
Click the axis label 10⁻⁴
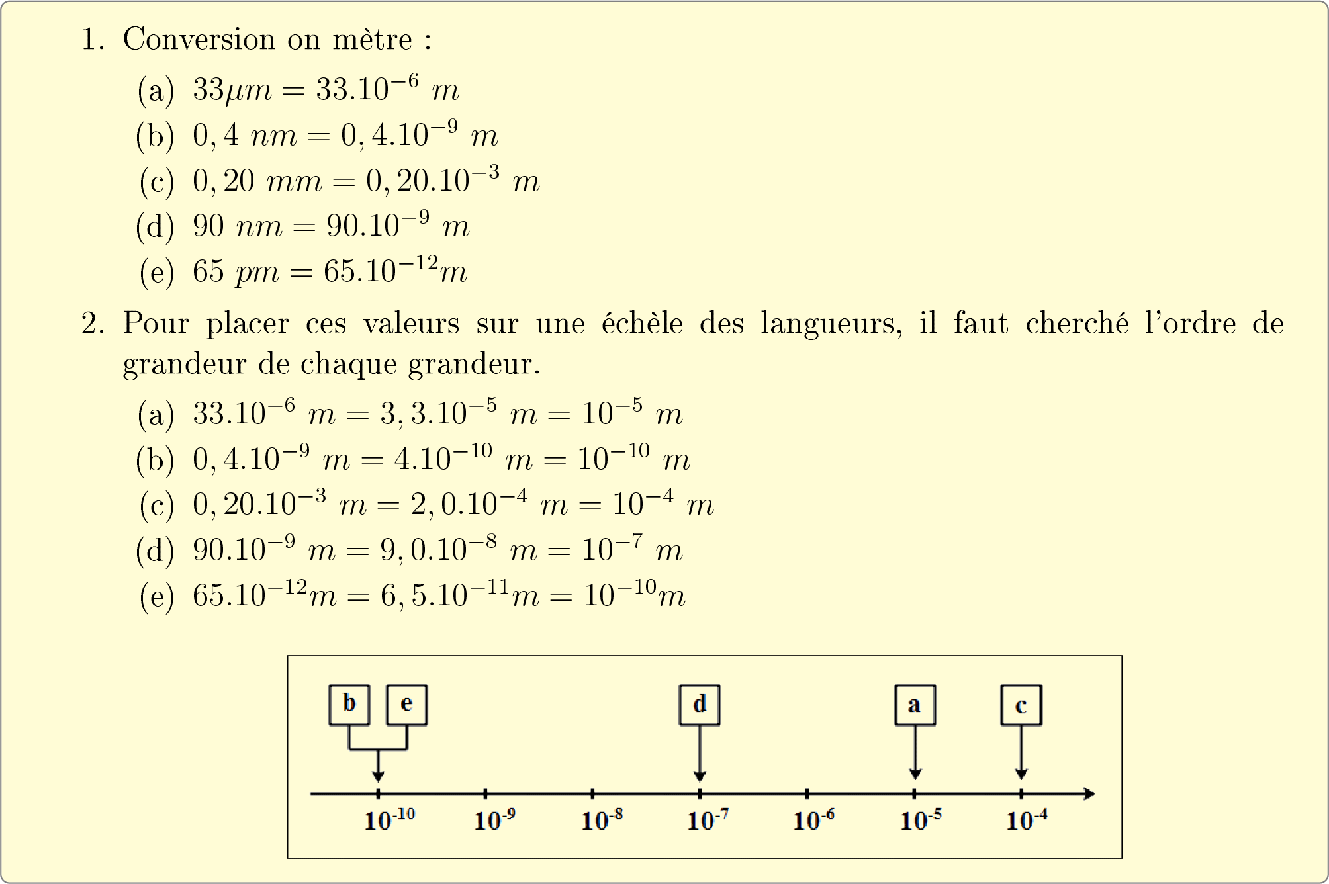tap(1027, 819)
